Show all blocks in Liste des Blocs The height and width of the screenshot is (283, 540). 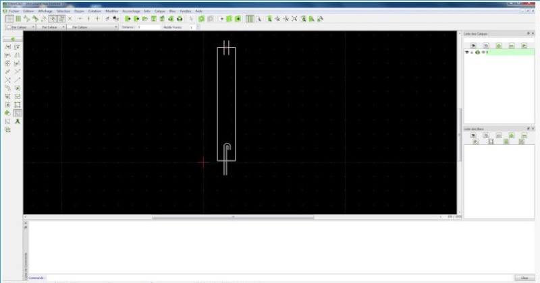(x=473, y=135)
